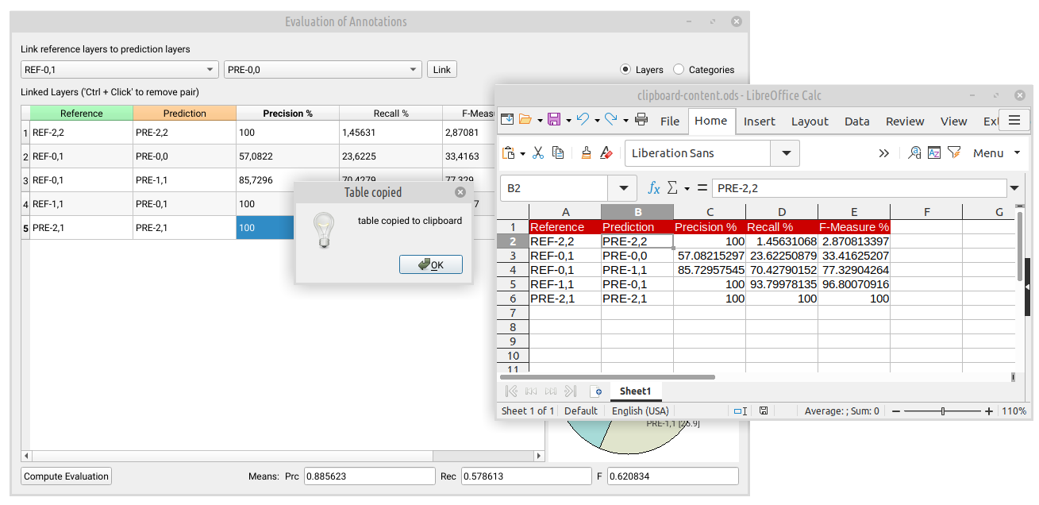Click column C header in spreadsheet
Viewport: 1039px width, 505px height.
[710, 212]
